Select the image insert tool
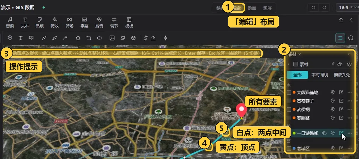359x159 pixels. pos(112,38)
